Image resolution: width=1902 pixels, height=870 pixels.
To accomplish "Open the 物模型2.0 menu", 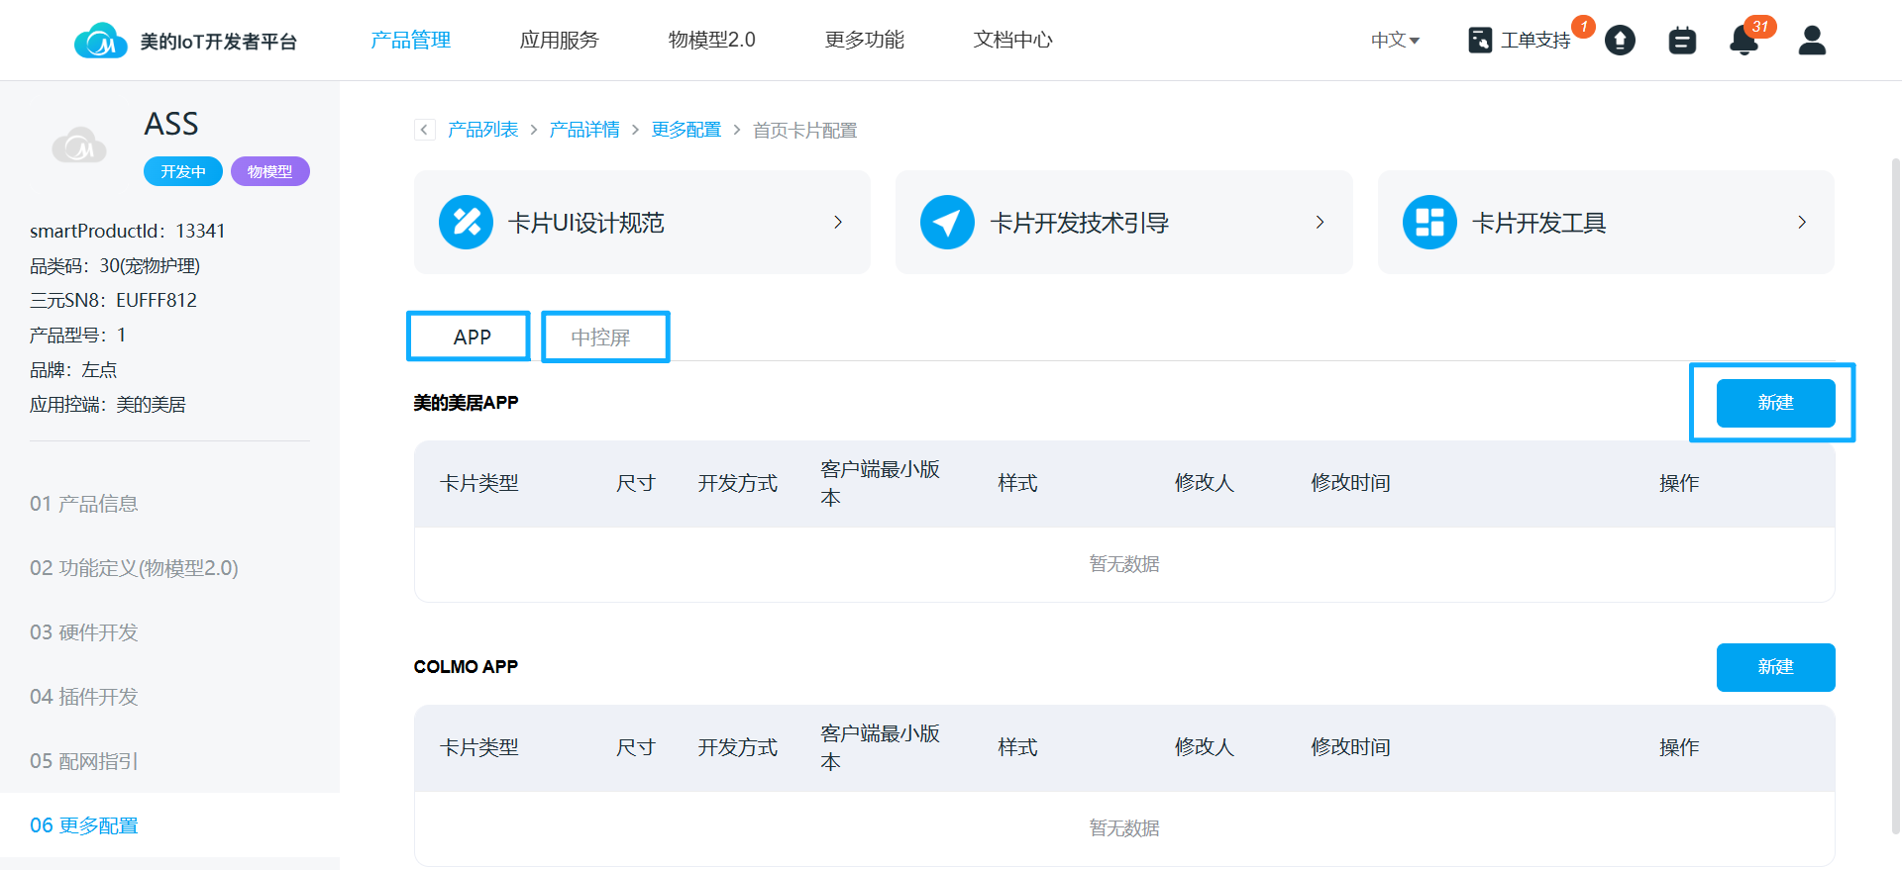I will [x=711, y=41].
